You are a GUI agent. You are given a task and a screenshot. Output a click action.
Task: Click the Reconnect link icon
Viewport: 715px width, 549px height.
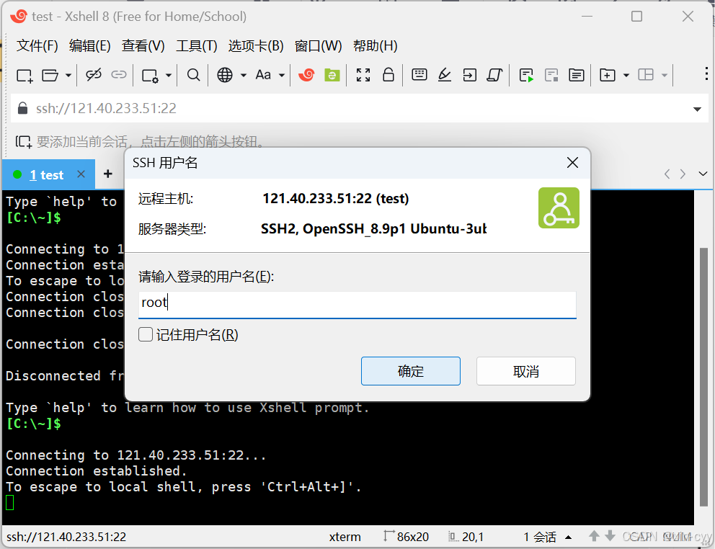(118, 74)
